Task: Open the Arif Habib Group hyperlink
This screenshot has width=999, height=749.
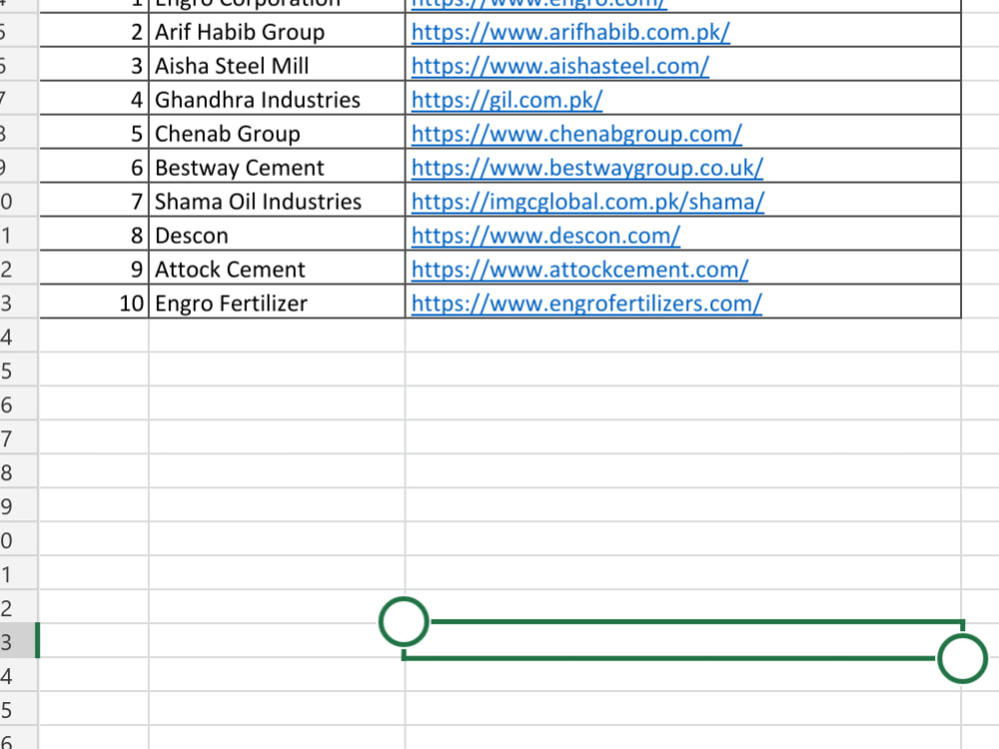Action: pyautogui.click(x=569, y=32)
